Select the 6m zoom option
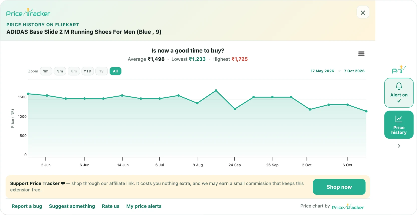 click(x=74, y=71)
